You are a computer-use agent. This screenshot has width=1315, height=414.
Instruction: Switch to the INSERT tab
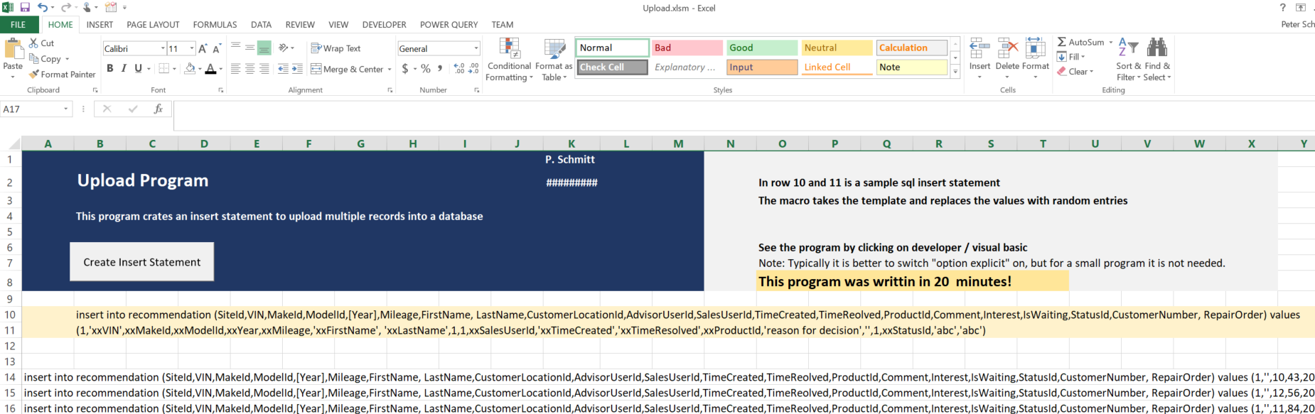100,24
